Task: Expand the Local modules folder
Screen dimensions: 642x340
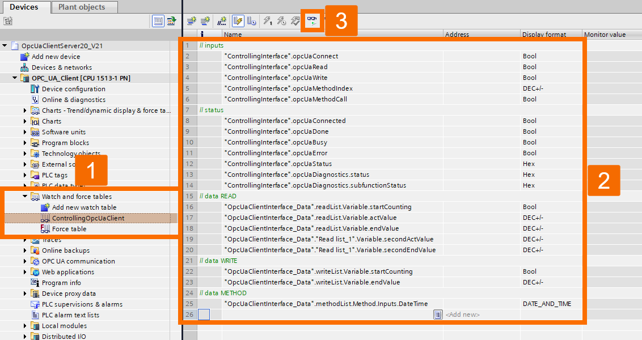Action: (x=25, y=326)
